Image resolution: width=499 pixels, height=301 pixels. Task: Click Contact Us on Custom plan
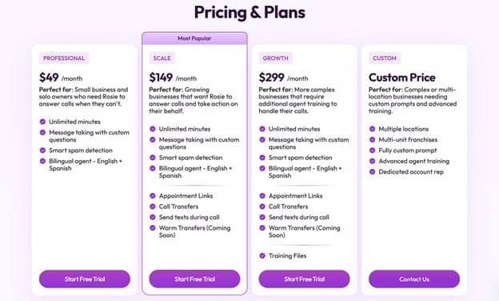tap(414, 279)
